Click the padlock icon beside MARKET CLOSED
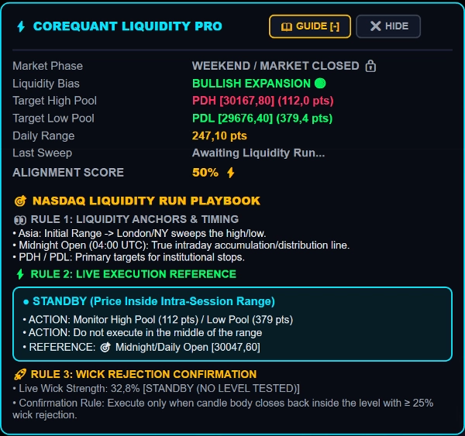 pyautogui.click(x=370, y=66)
